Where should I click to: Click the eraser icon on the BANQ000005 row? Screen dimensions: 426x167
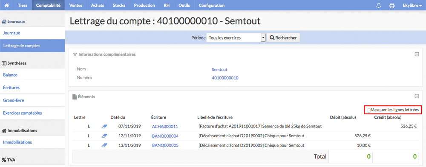tap(105, 145)
